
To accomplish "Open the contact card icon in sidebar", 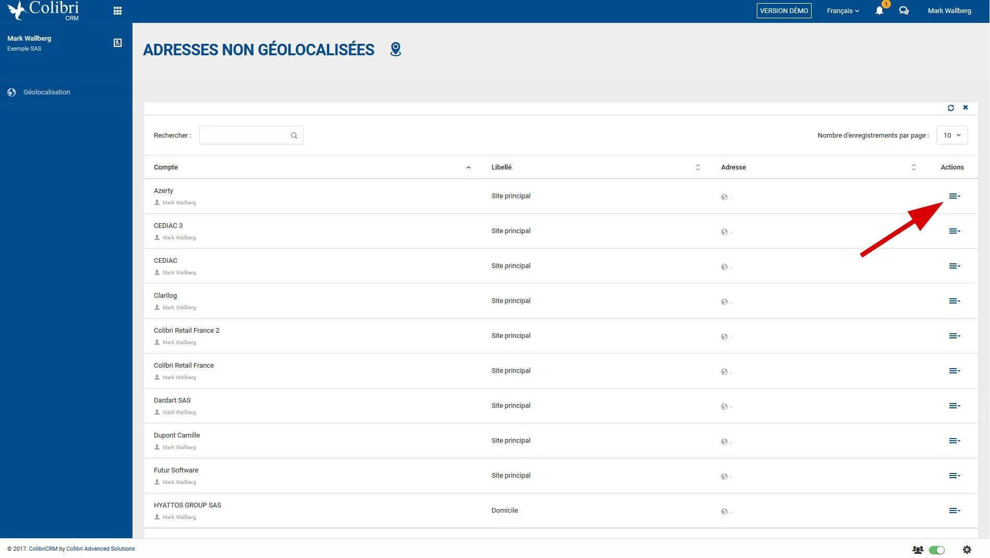I will point(118,43).
